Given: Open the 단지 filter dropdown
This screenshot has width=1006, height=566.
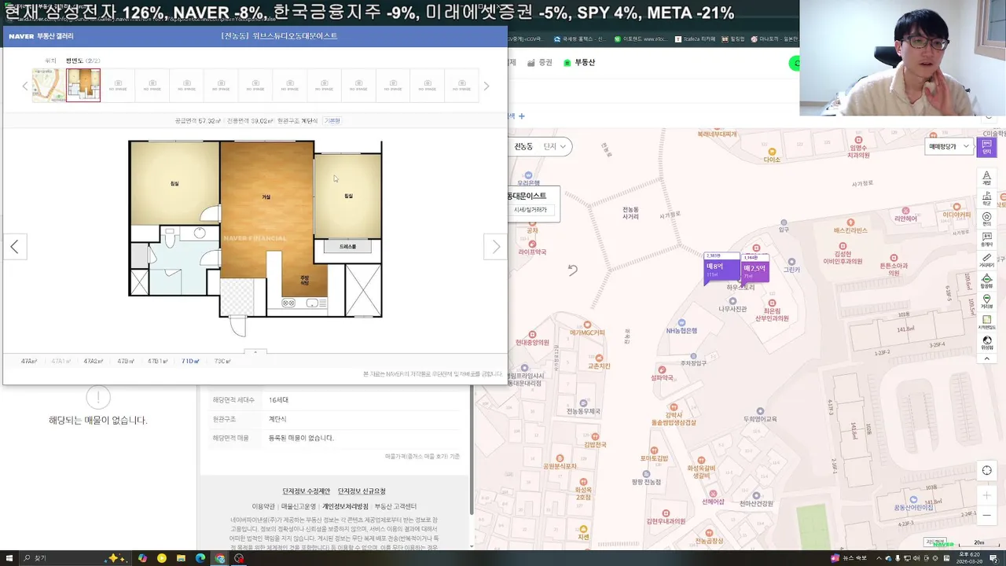Looking at the screenshot, I should point(556,146).
